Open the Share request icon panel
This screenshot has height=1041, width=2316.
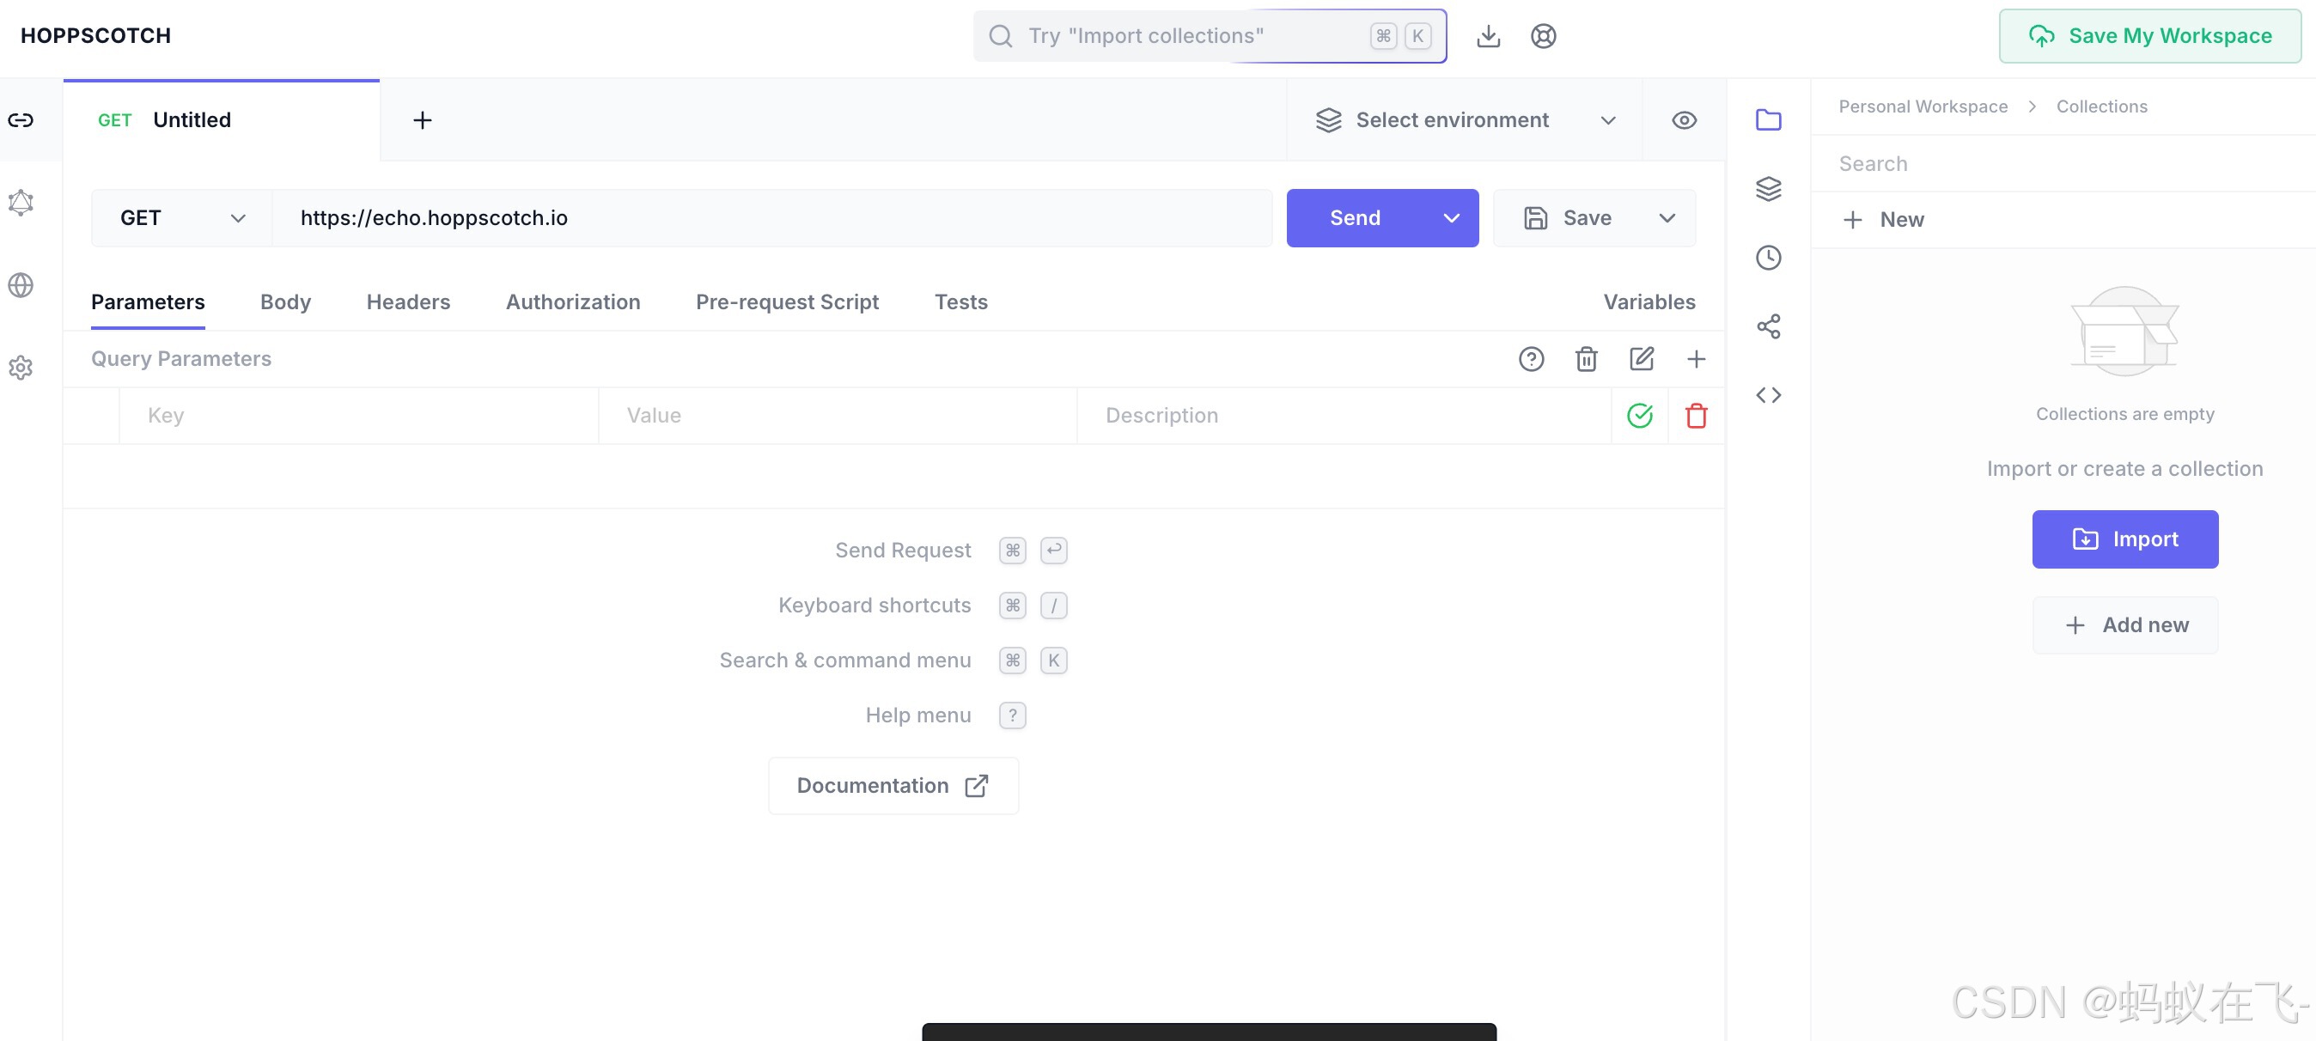click(1768, 326)
